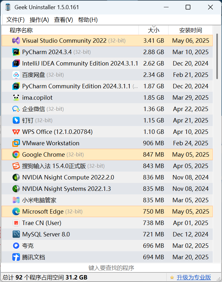The width and height of the screenshot is (222, 282).
Task: Click the 百度网盘 program icon
Action: click(x=16, y=75)
